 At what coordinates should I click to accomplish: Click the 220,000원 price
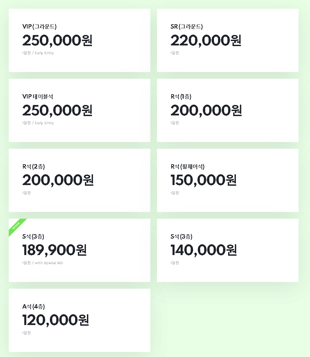(x=206, y=41)
